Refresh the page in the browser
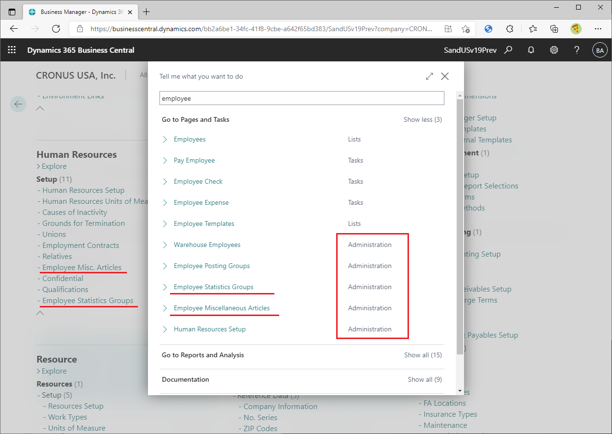 coord(56,29)
